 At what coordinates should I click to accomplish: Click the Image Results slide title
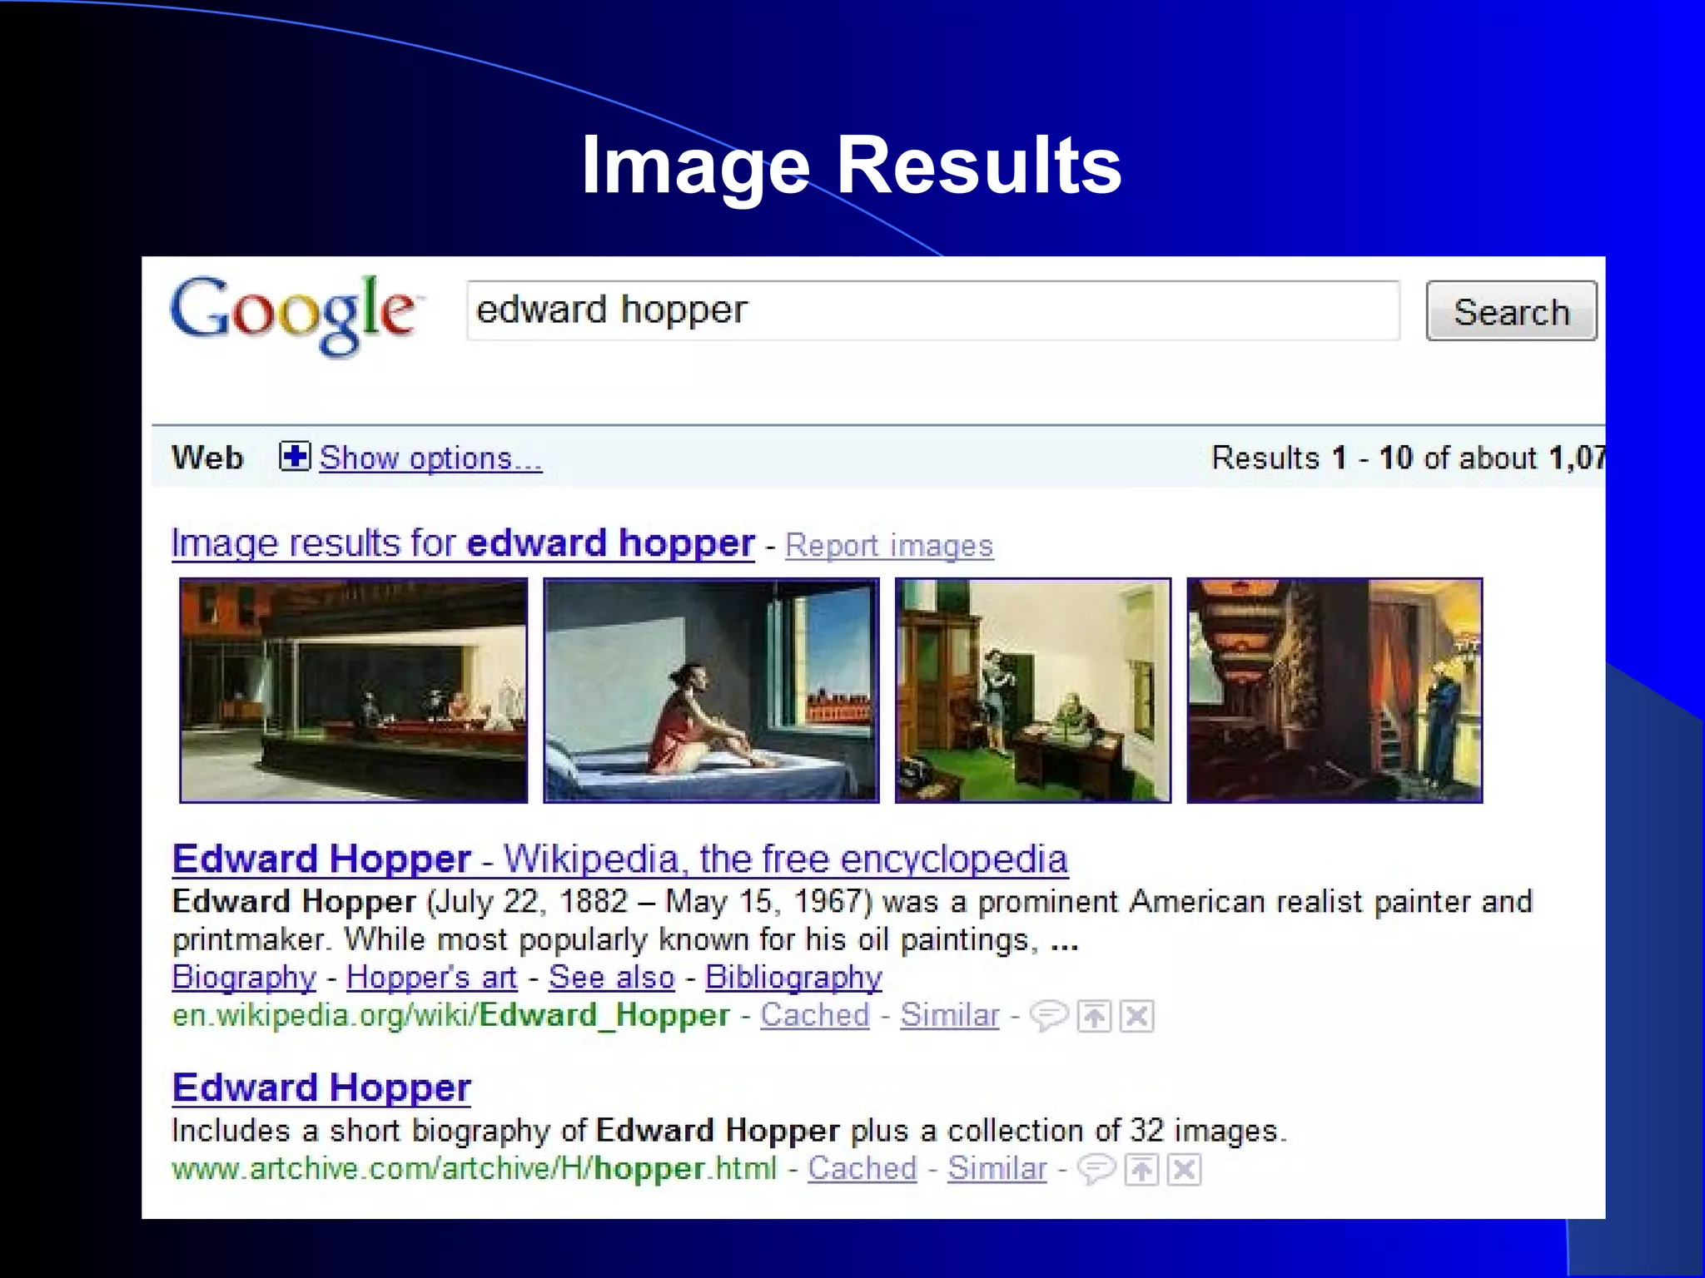coord(852,166)
